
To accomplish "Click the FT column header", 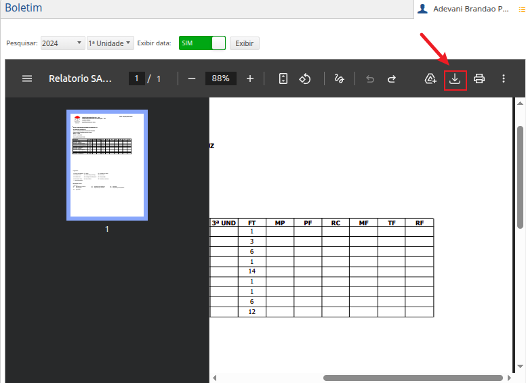I will [252, 223].
